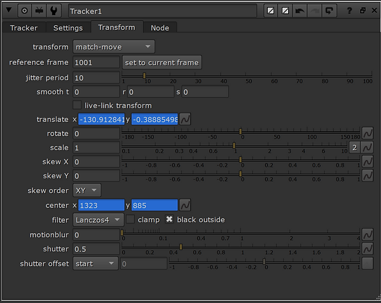Click the wrench properties icon
This screenshot has height=303, width=381.
(x=53, y=11)
